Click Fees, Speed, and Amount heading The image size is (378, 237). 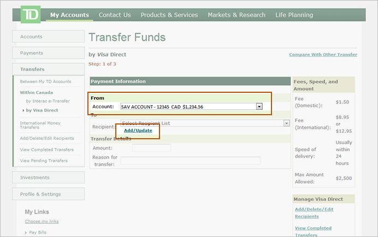pyautogui.click(x=316, y=85)
